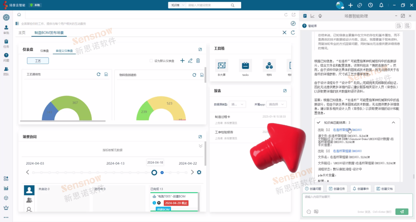Screen dimensions: 416x222
Task: Open the tasks tool in toolbox
Action: (x=245, y=66)
